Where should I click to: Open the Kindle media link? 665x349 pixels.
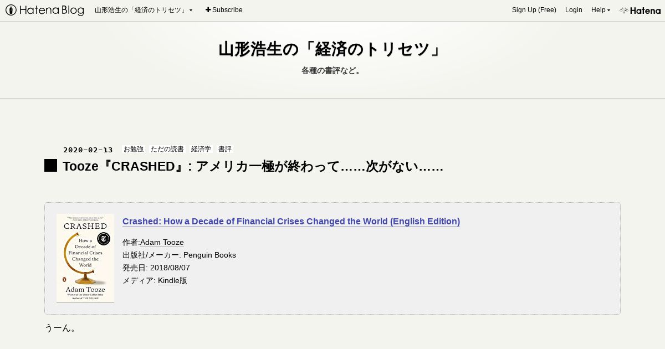[168, 280]
